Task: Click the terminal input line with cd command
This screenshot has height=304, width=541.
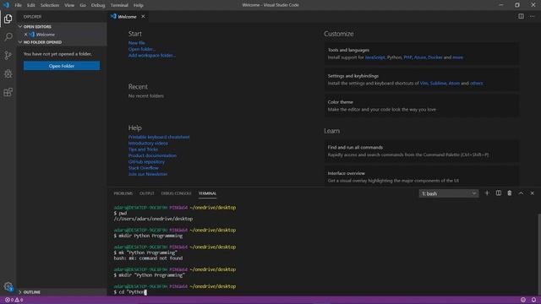Action: pos(130,292)
